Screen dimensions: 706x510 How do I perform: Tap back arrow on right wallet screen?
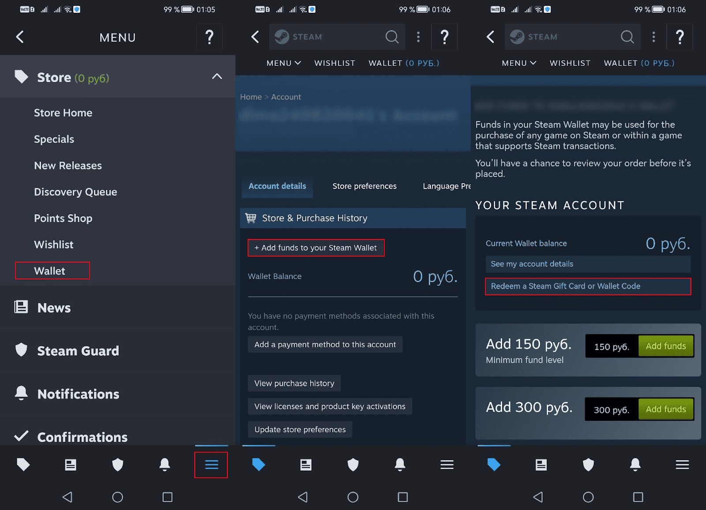coord(490,37)
